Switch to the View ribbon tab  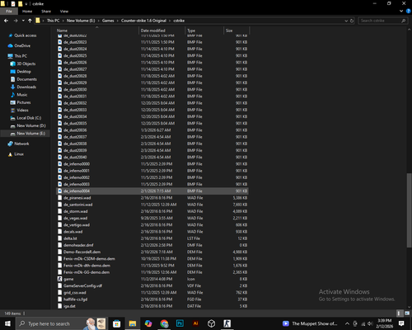pos(64,12)
